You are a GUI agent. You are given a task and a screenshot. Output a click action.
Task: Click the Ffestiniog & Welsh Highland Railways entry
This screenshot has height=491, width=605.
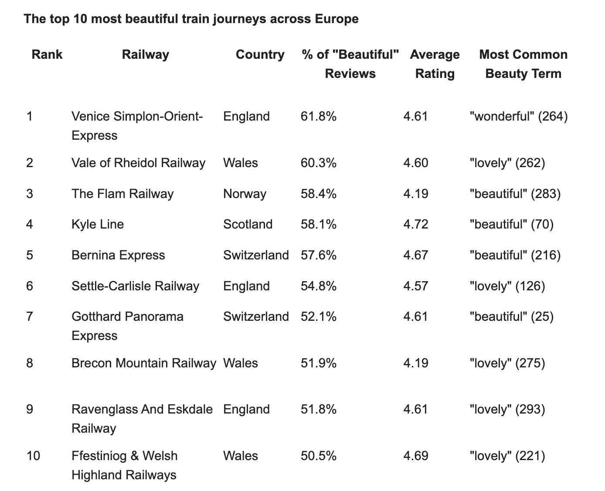click(125, 465)
